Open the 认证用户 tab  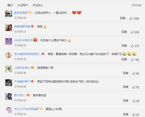click(23, 5)
